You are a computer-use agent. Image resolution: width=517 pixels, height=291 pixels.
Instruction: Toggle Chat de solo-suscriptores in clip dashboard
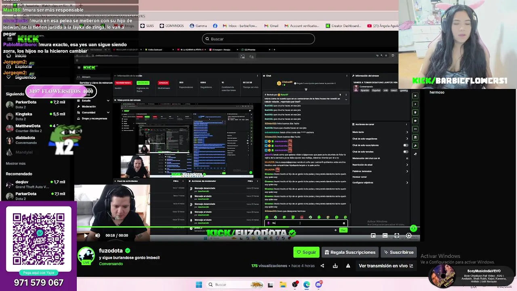(x=406, y=145)
